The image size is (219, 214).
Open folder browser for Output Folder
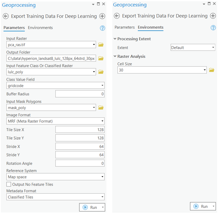coord(101,58)
